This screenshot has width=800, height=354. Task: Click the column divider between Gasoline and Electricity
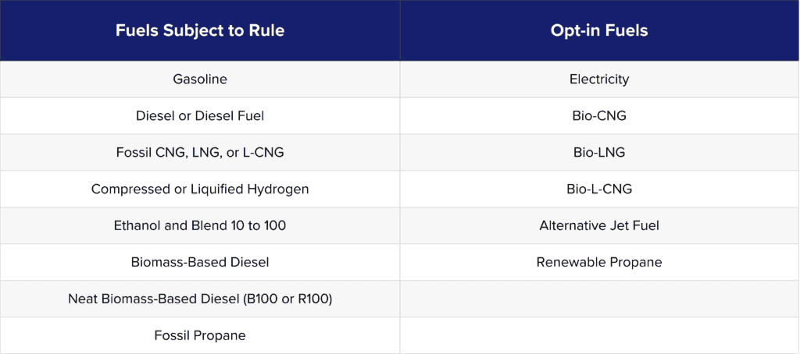(x=400, y=80)
